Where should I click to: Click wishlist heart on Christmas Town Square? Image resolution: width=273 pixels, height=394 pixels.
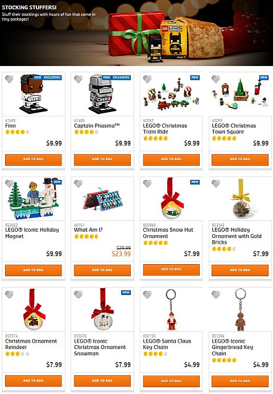[x=216, y=79]
